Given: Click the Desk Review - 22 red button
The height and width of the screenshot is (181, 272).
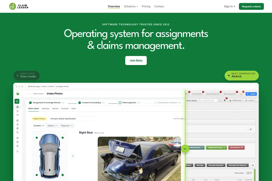Looking at the screenshot, I should point(236,148).
